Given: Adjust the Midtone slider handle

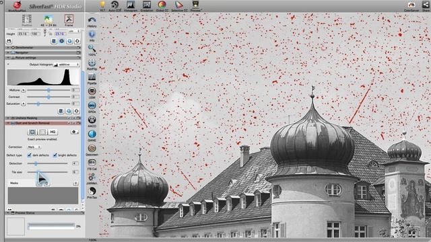Looking at the screenshot, I should [48, 90].
